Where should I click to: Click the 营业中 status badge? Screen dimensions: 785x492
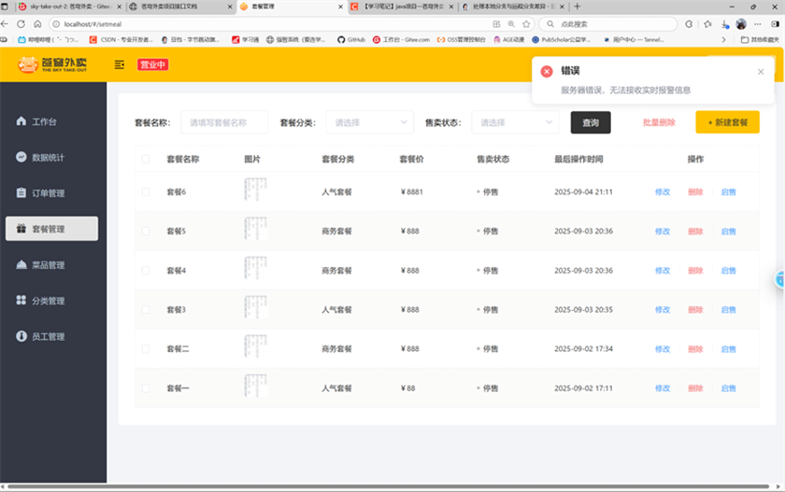click(152, 64)
